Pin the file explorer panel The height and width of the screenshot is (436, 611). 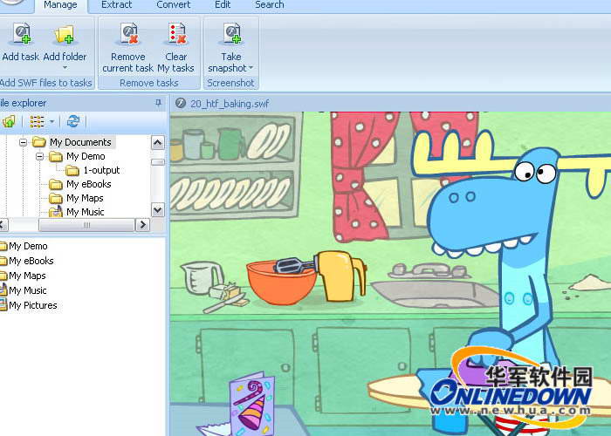[x=158, y=103]
